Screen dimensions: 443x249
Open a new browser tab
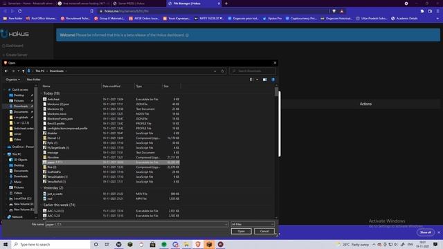pyautogui.click(x=226, y=3)
